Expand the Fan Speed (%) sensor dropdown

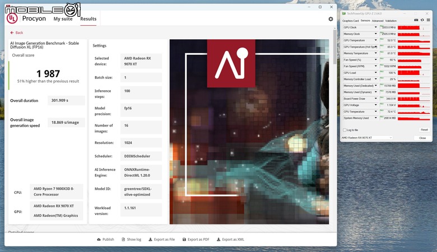pos(376,59)
